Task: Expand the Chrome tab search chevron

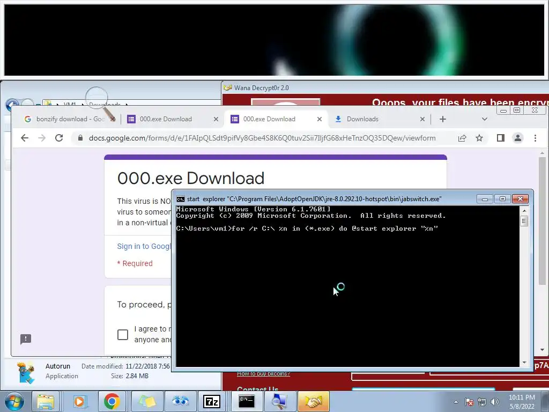Action: [x=485, y=119]
